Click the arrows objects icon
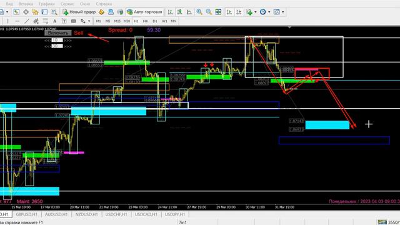The image size is (400, 225). click(83, 21)
